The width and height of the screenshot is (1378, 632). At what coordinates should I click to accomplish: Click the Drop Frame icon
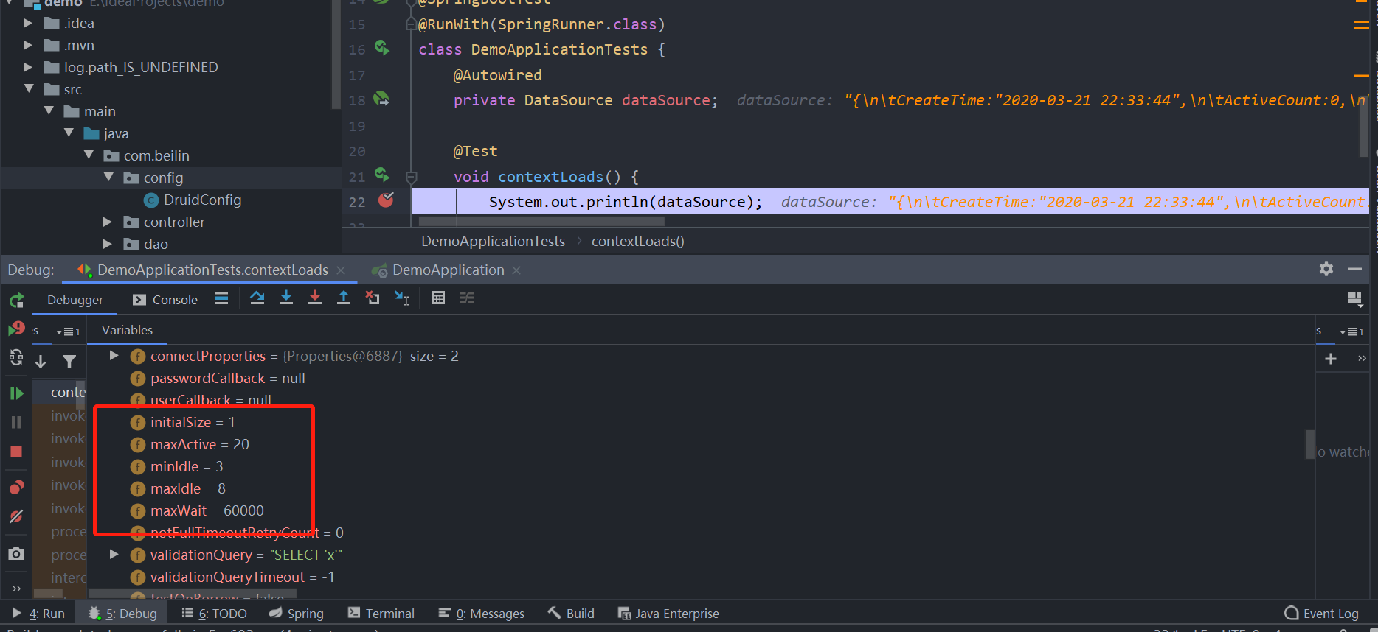click(373, 298)
